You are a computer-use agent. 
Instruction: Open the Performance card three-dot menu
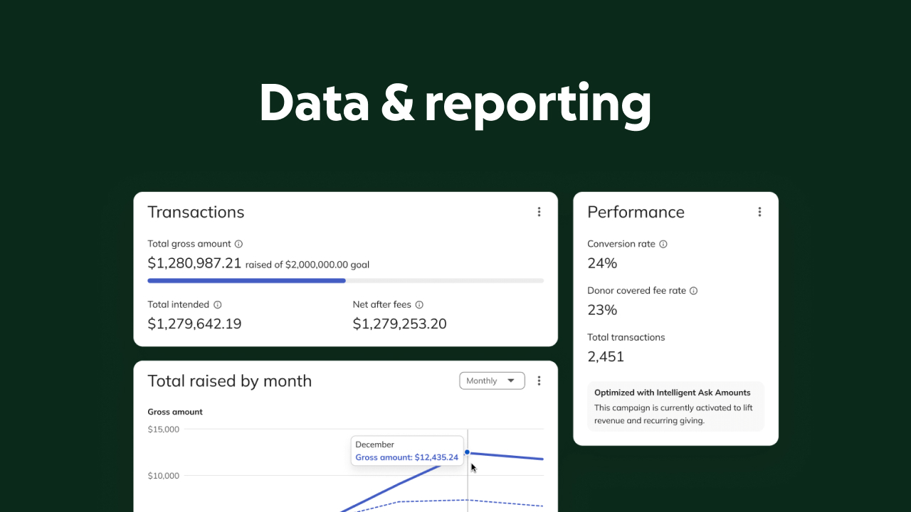[759, 212]
